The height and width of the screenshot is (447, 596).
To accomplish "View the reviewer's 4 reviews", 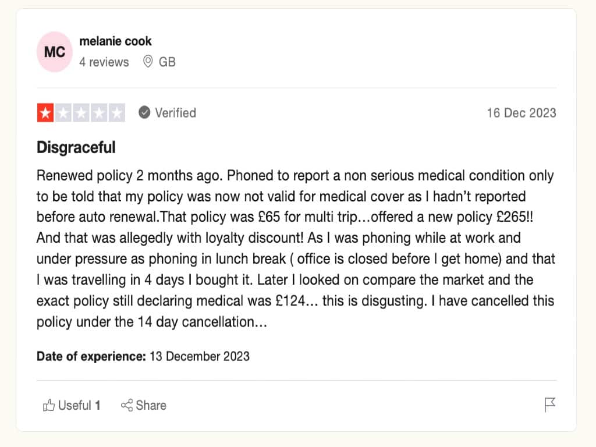I will [105, 62].
